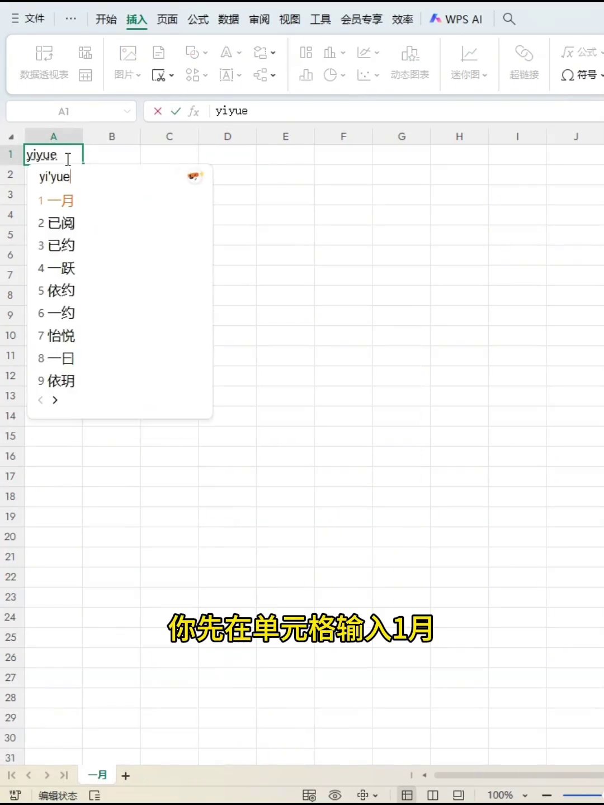Open the three-dots more menu
The height and width of the screenshot is (805, 604).
(x=70, y=19)
